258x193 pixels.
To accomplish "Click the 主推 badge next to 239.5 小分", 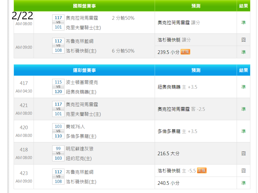I will pos(185,52).
